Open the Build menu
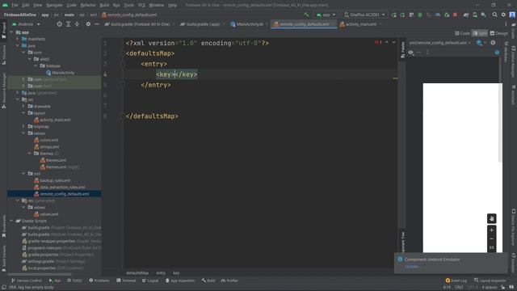This screenshot has height=291, width=517. pyautogui.click(x=104, y=6)
